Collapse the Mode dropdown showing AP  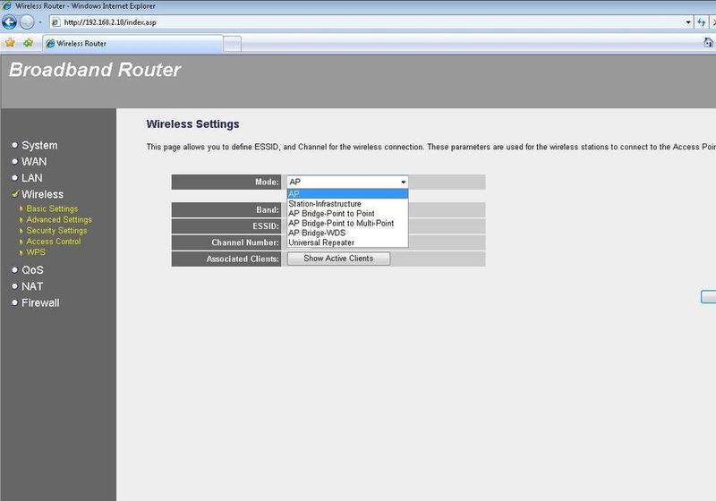[403, 182]
